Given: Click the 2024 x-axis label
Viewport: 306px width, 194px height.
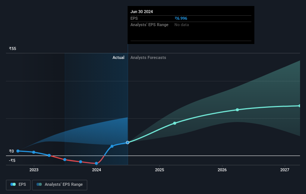Looking at the screenshot, I should point(97,170).
